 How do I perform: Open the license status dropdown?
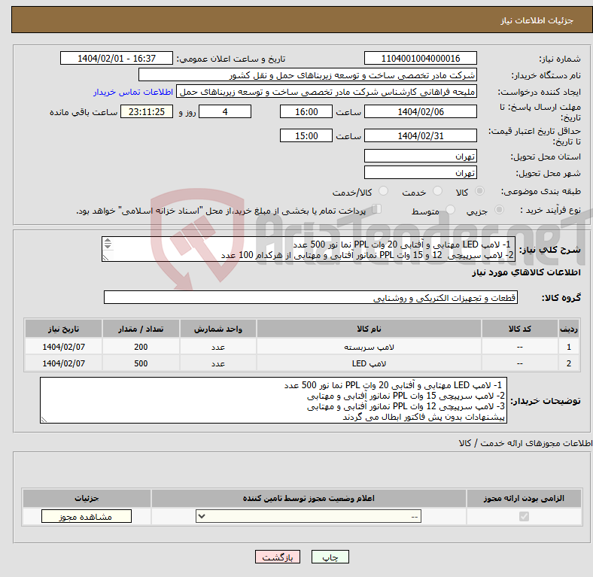309,517
